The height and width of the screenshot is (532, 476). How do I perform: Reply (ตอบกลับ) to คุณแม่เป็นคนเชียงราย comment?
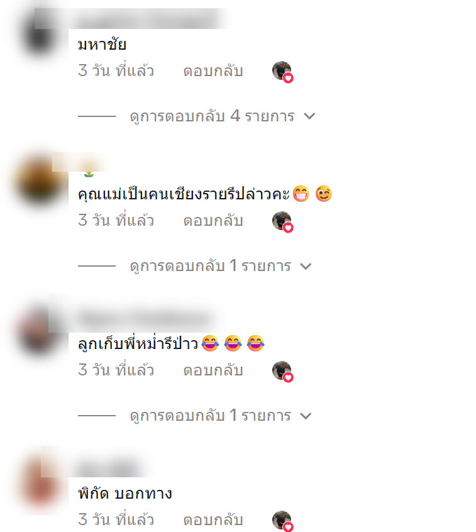[213, 221]
